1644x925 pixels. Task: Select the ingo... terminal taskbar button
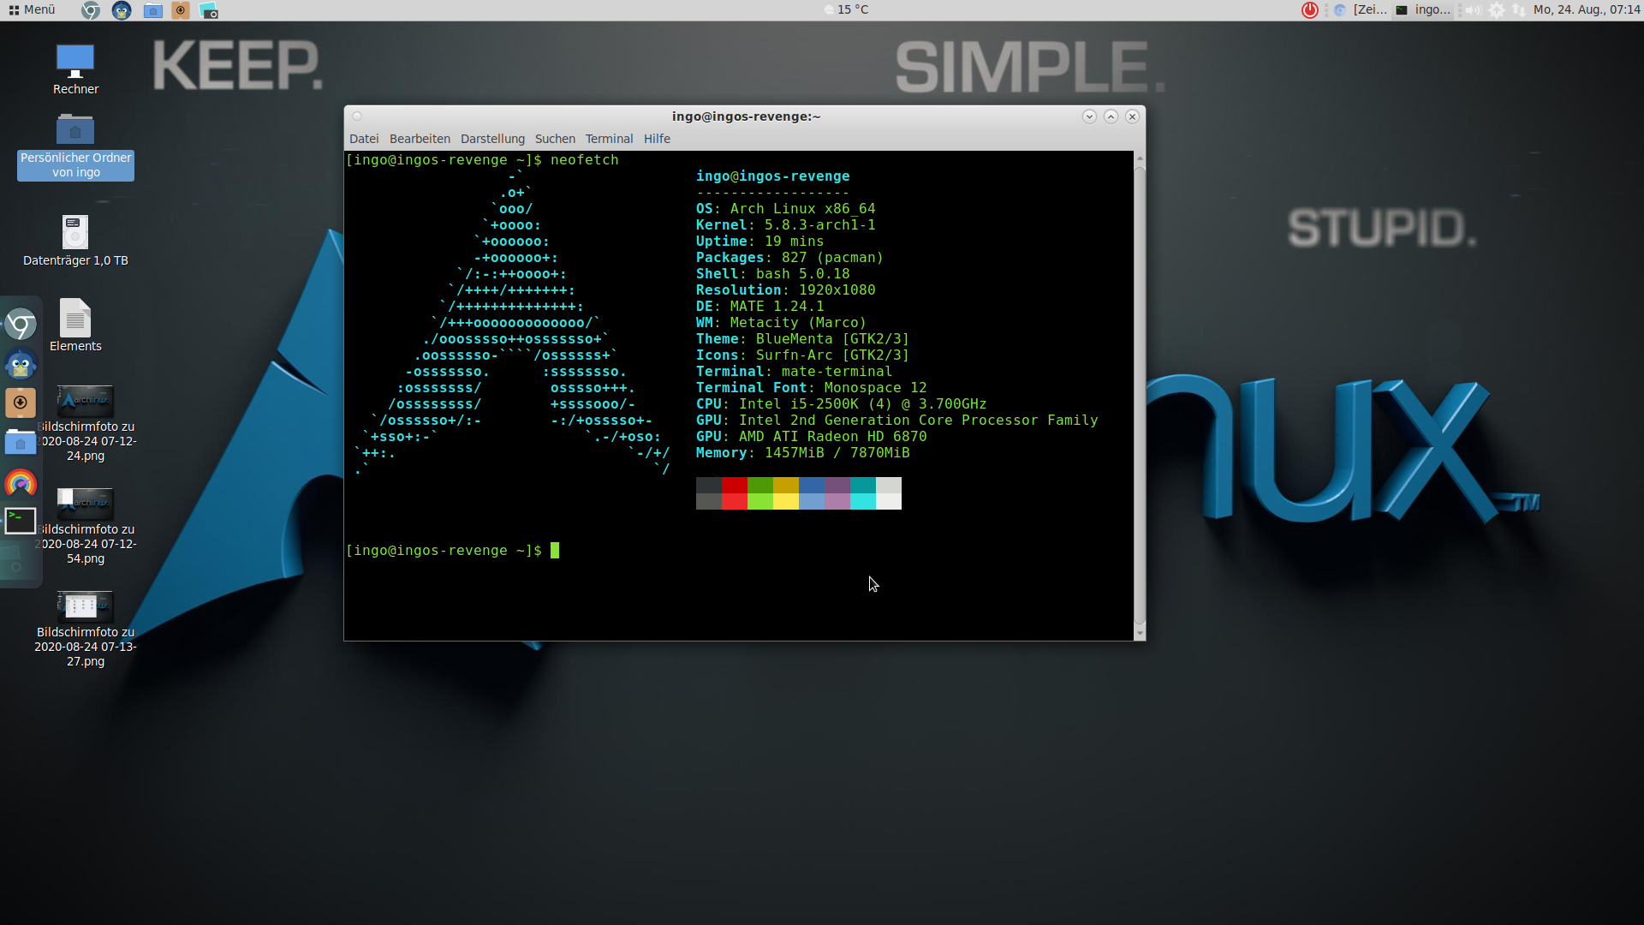(1423, 9)
